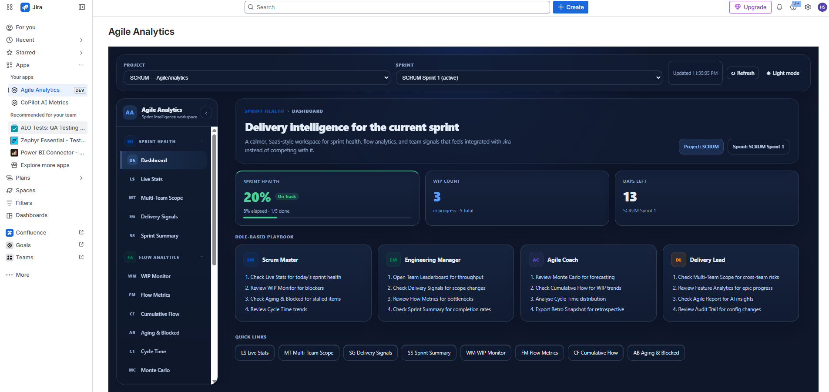Open the Project dropdown for SCRUM
Image resolution: width=829 pixels, height=392 pixels.
[256, 77]
